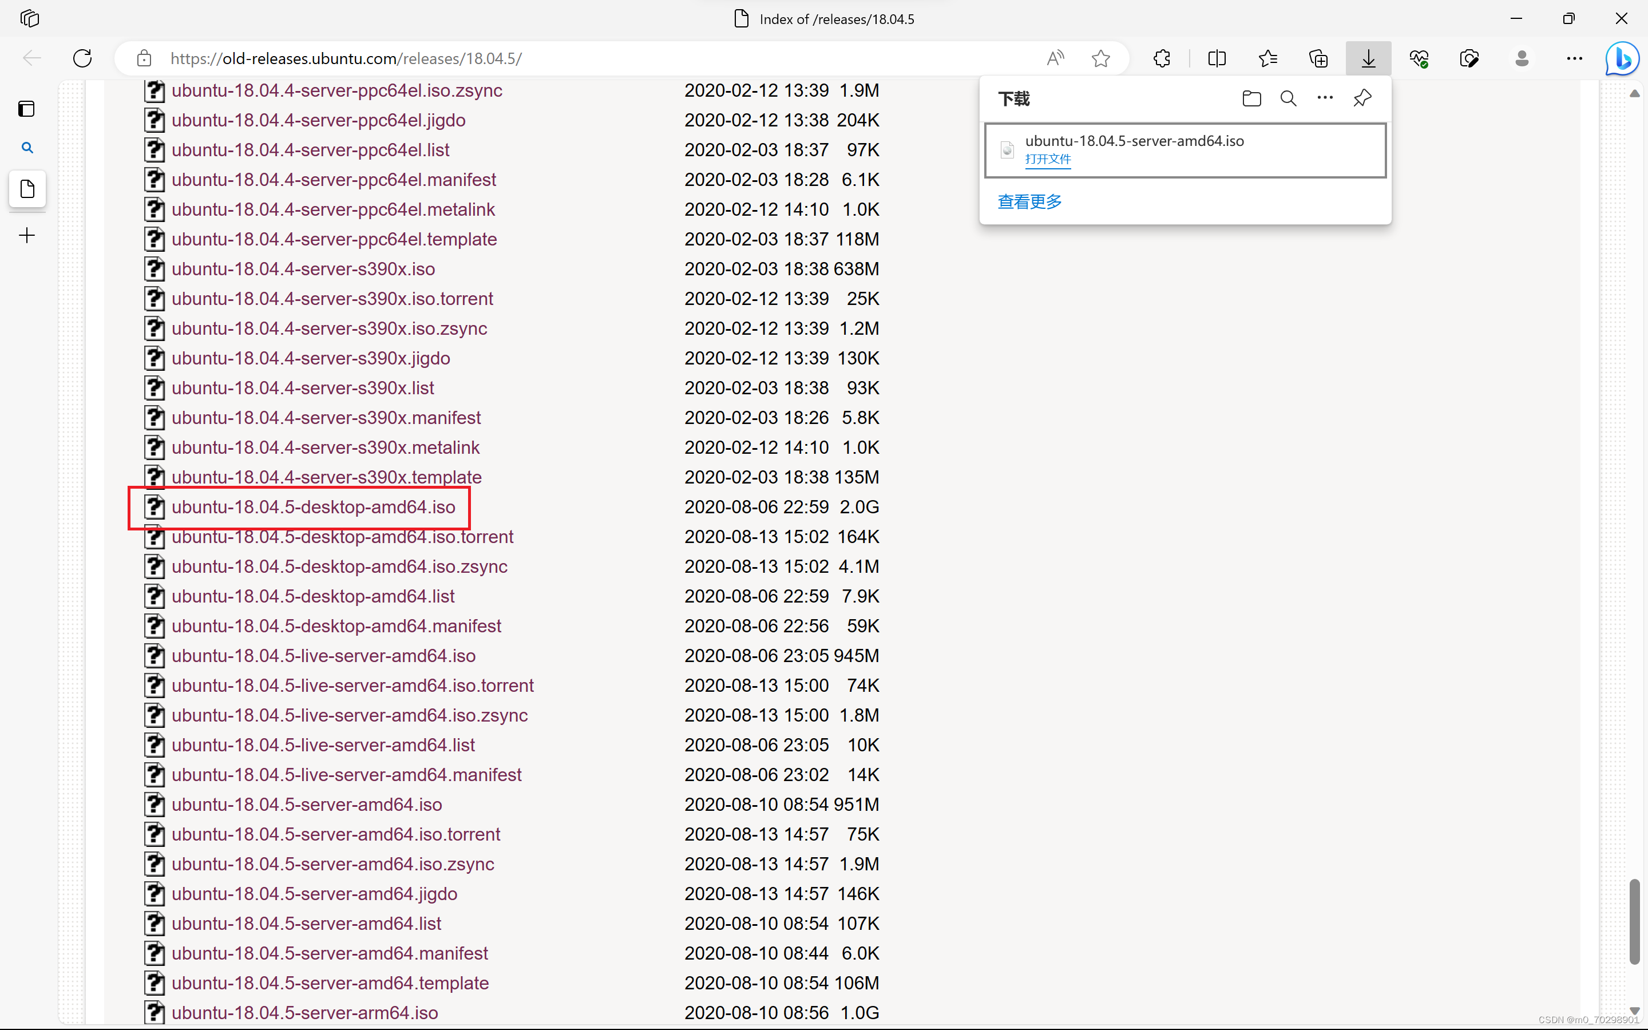
Task: Pin the downloads panel
Action: [1362, 99]
